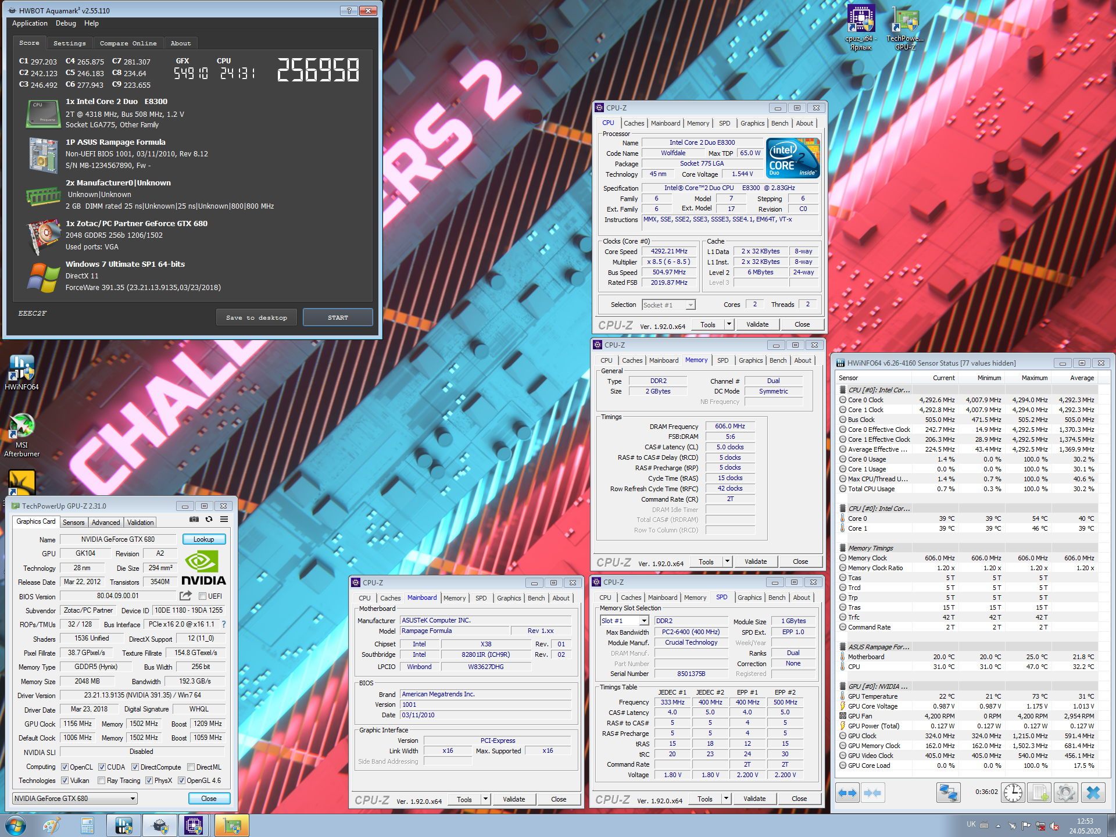The height and width of the screenshot is (837, 1116).
Task: Open the TechPowerUp GPU-Z desktop shortcut
Action: coord(905,28)
